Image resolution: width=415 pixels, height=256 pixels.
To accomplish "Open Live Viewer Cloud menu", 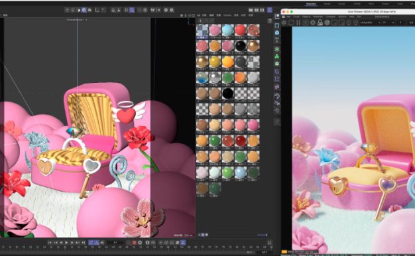I will click(x=296, y=17).
